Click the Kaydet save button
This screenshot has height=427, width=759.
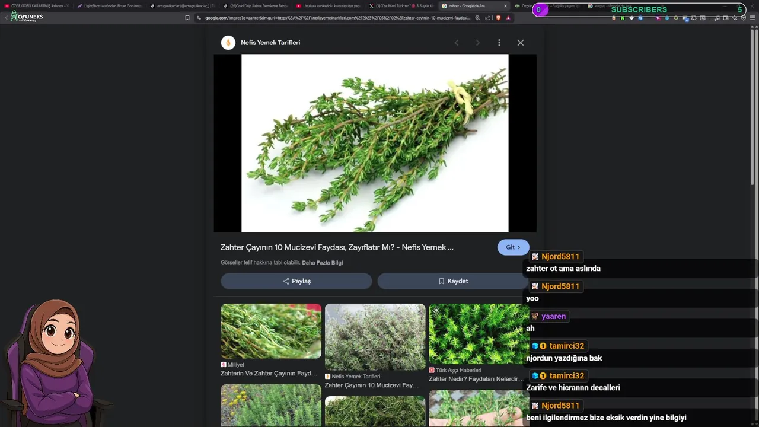coord(453,281)
